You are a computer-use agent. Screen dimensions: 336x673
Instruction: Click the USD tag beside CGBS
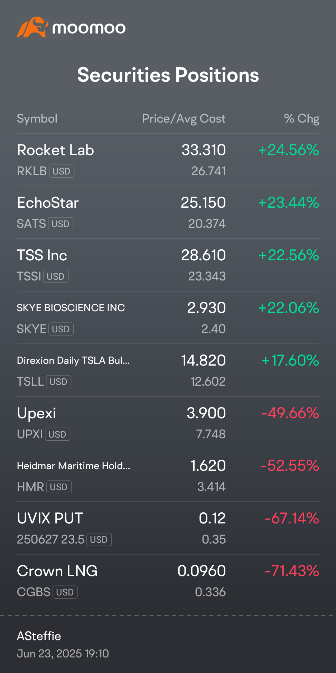point(65,592)
